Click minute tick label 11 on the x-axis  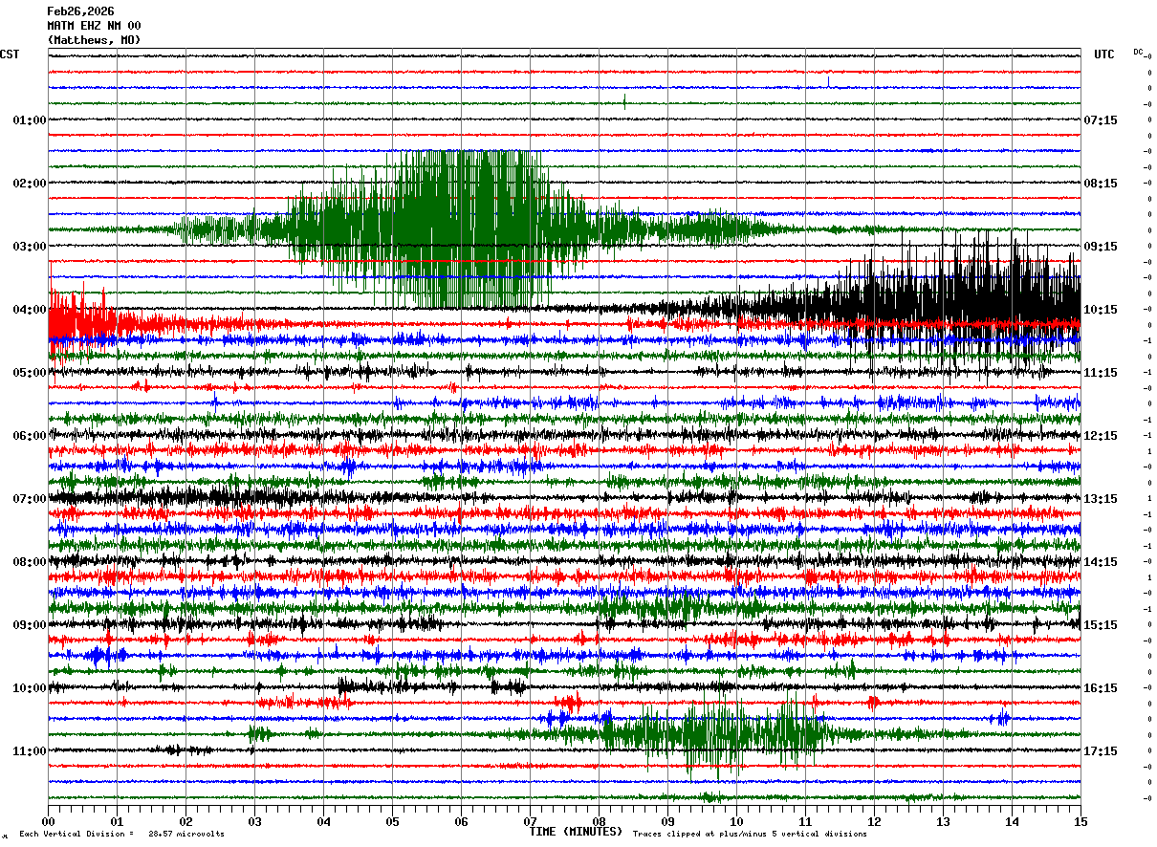806,822
